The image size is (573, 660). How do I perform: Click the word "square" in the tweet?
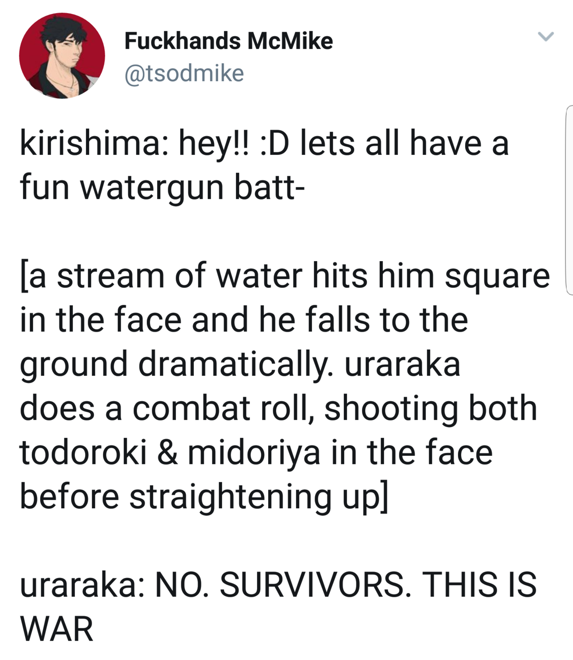(497, 275)
